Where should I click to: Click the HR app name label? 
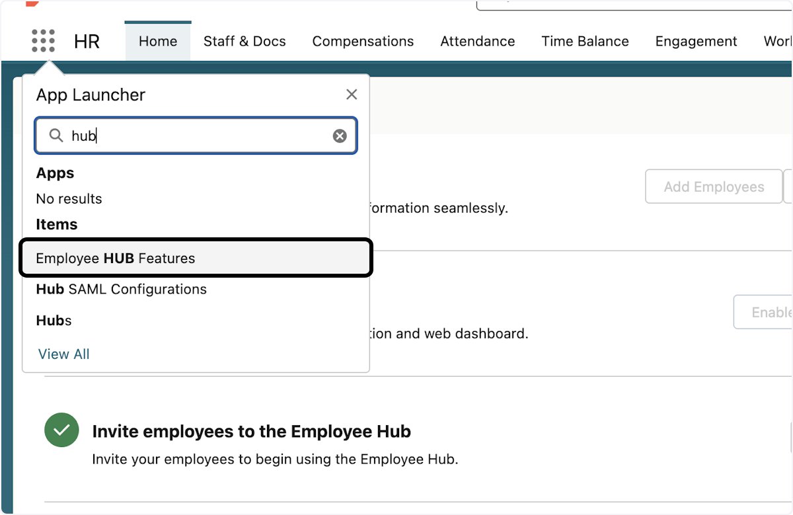pos(87,41)
